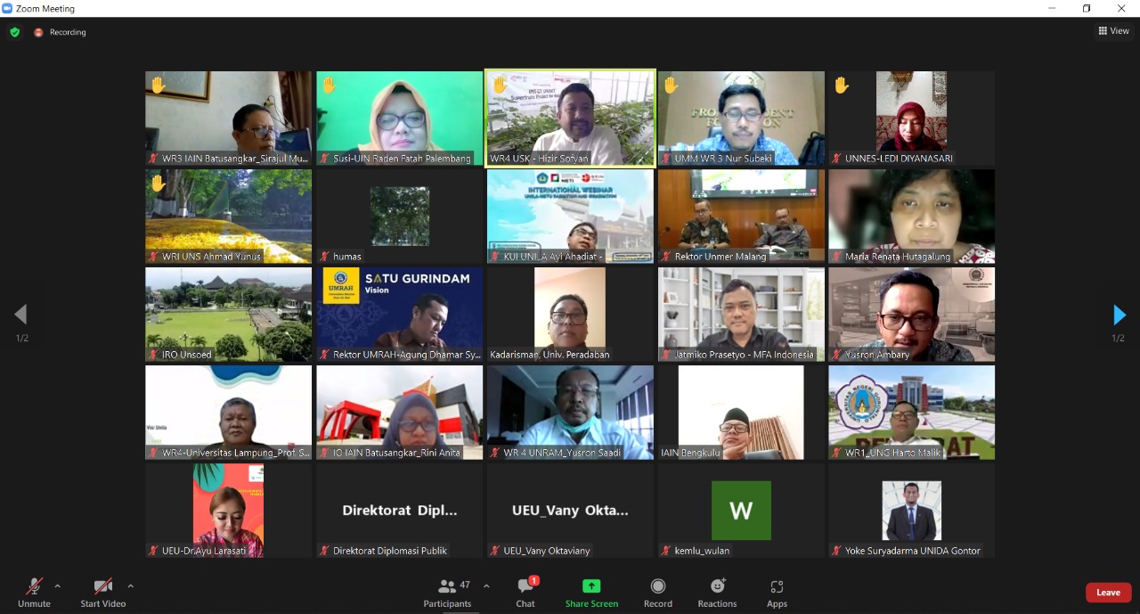Click the green Share Screen icon
Image resolution: width=1140 pixels, height=614 pixels.
pyautogui.click(x=591, y=593)
